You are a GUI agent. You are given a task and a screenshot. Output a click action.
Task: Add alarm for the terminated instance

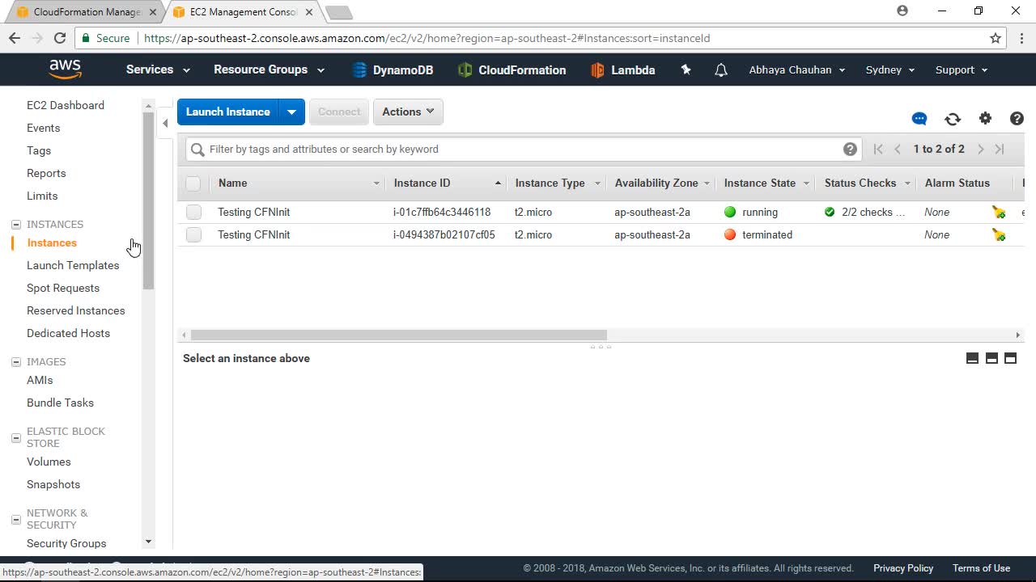click(999, 234)
